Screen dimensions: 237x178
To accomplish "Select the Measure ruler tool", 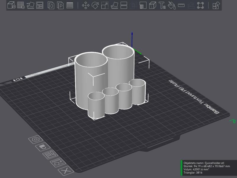I will 181,5.
